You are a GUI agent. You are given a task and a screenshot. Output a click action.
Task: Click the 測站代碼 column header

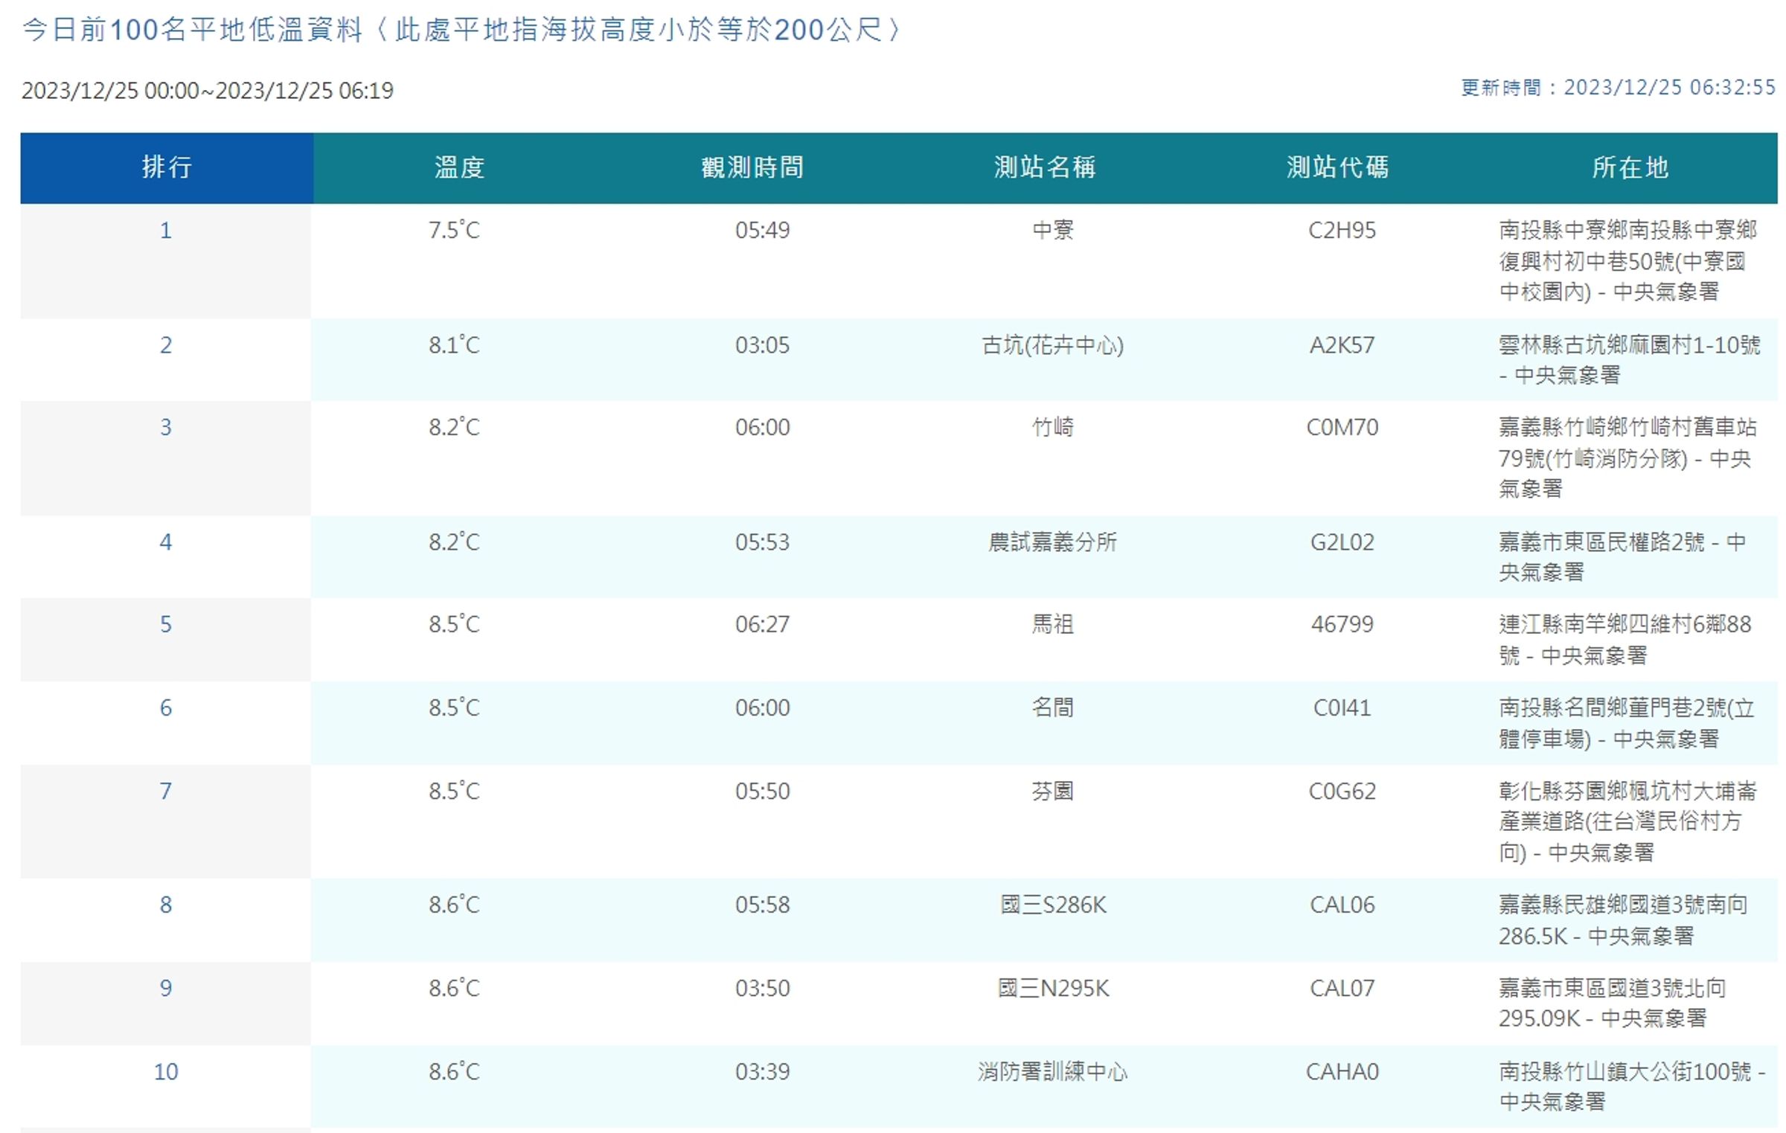point(1337,167)
